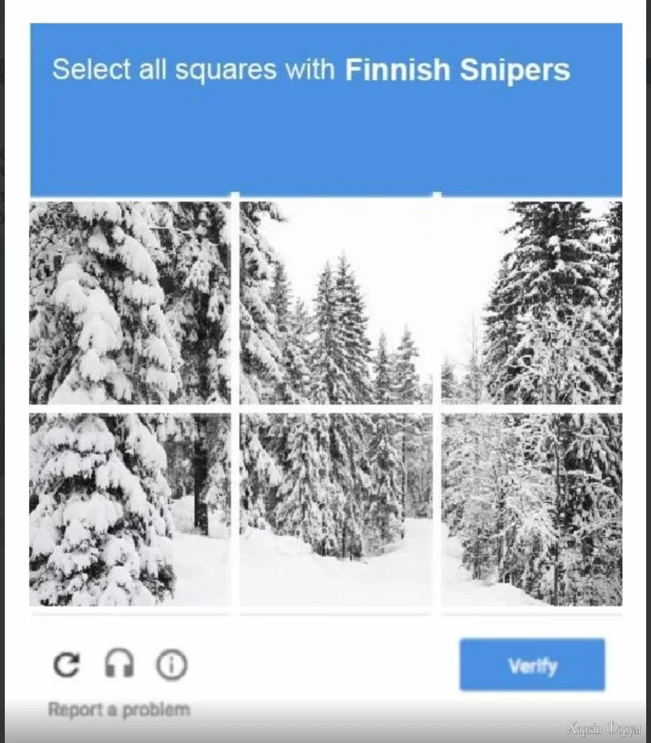Image resolution: width=651 pixels, height=743 pixels.
Task: Select tile with thin frosty bare trees
Action: (532, 510)
